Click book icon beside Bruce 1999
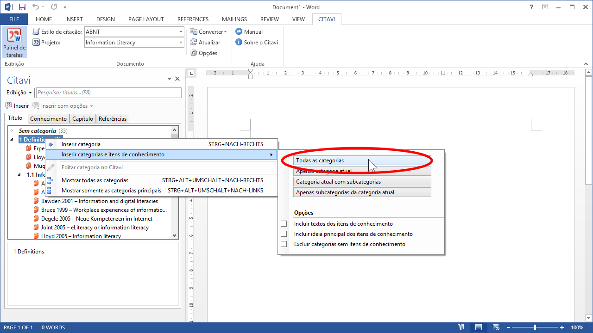This screenshot has height=333, width=593. coord(36,210)
